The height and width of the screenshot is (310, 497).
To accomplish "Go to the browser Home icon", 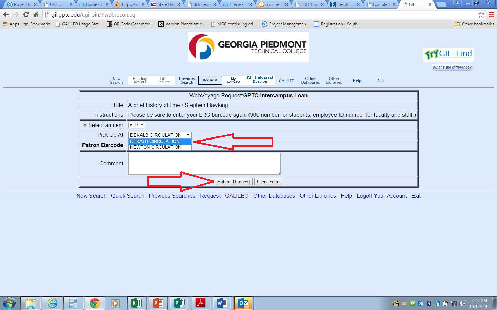I will pyautogui.click(x=36, y=15).
